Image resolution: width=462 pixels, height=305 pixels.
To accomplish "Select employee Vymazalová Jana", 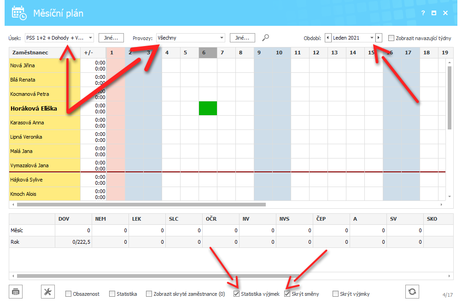I will coord(45,165).
